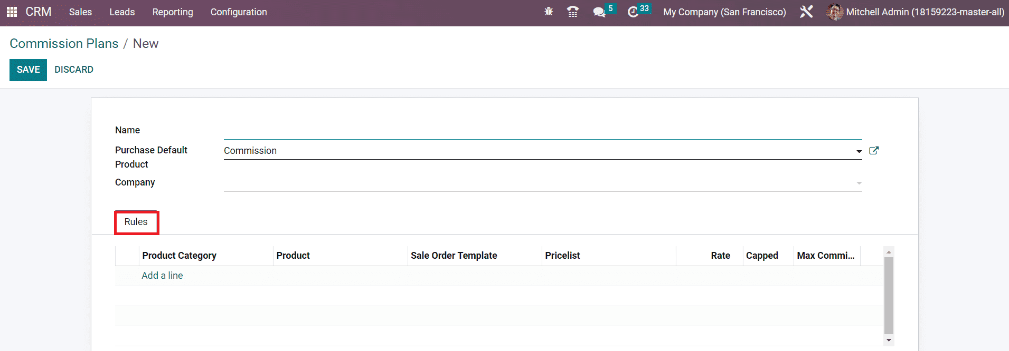
Task: Expand the Company dropdown arrow
Action: coord(859,183)
